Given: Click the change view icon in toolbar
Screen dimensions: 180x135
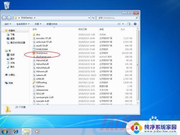Looking at the screenshot, I should (x=119, y=24).
